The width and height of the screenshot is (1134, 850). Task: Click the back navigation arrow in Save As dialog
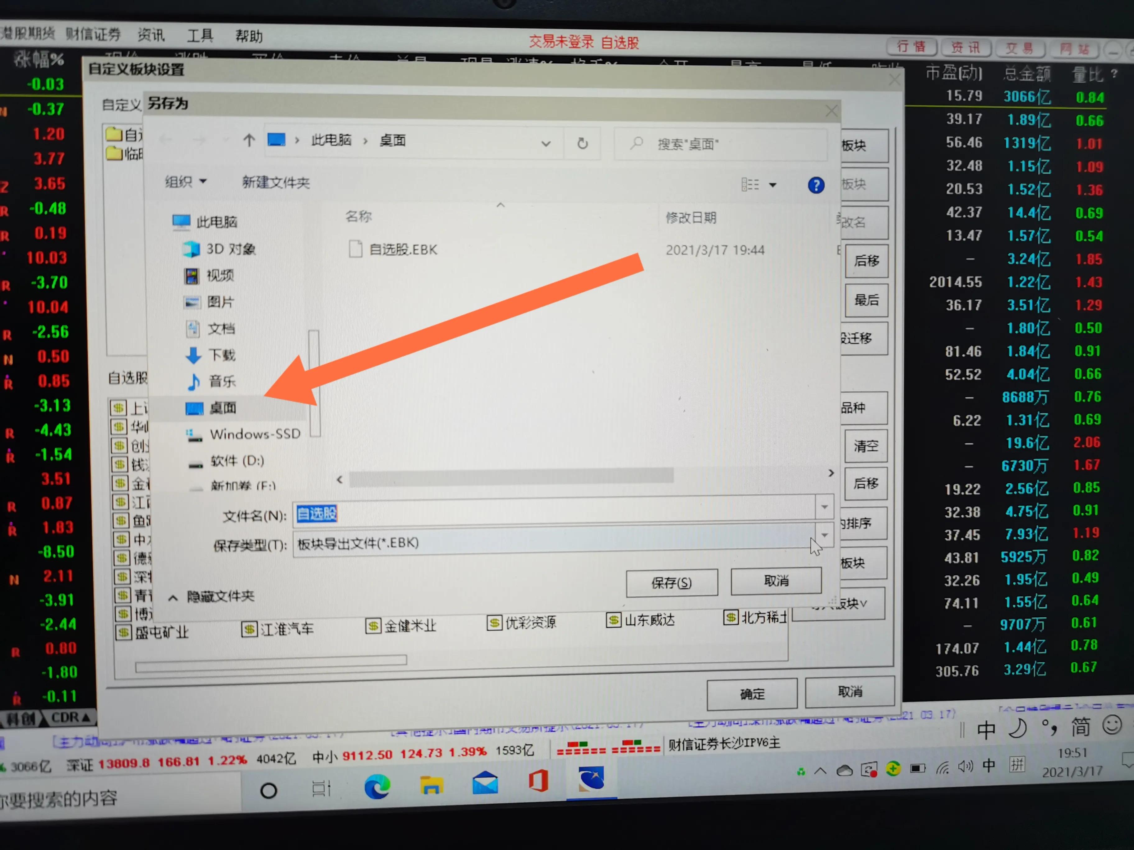pyautogui.click(x=165, y=139)
